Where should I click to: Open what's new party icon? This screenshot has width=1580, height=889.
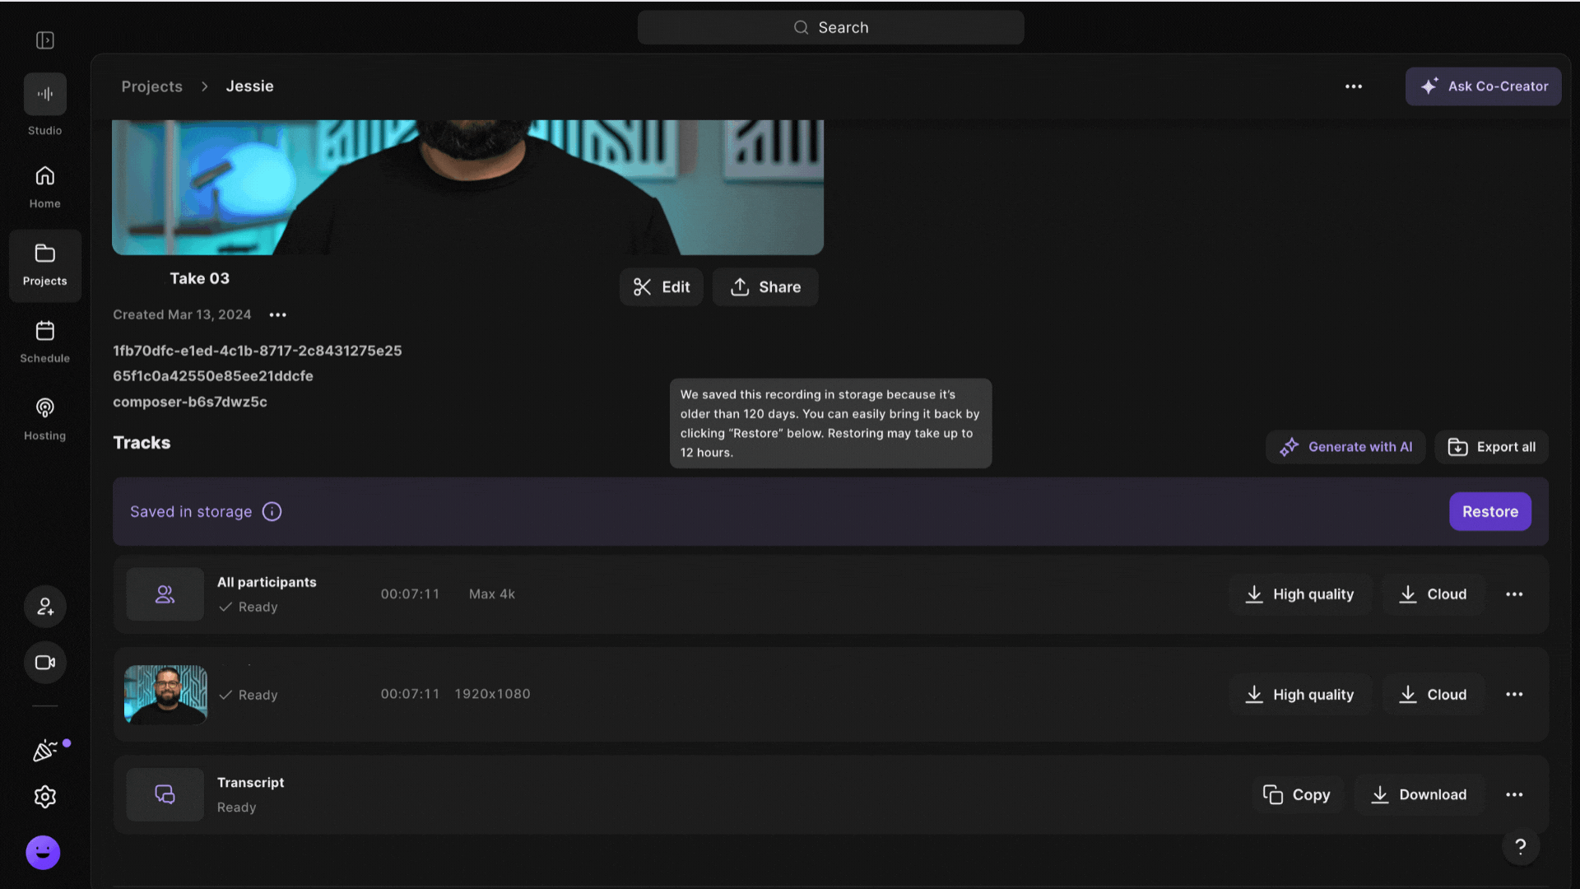tap(45, 750)
